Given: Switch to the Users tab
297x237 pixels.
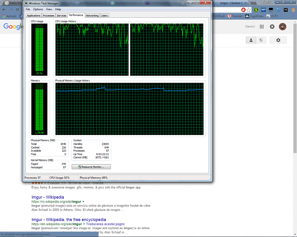Looking at the screenshot, I should pyautogui.click(x=105, y=15).
